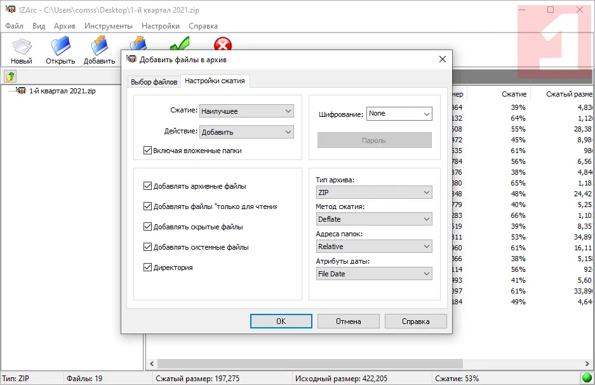The width and height of the screenshot is (595, 385).
Task: Click the OK button
Action: [281, 321]
